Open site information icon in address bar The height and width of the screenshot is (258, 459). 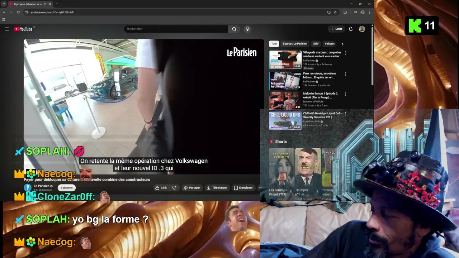pos(27,12)
